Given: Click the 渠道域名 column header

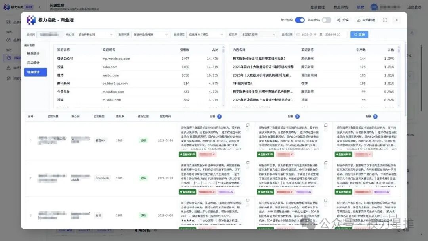Looking at the screenshot, I should point(109,50).
